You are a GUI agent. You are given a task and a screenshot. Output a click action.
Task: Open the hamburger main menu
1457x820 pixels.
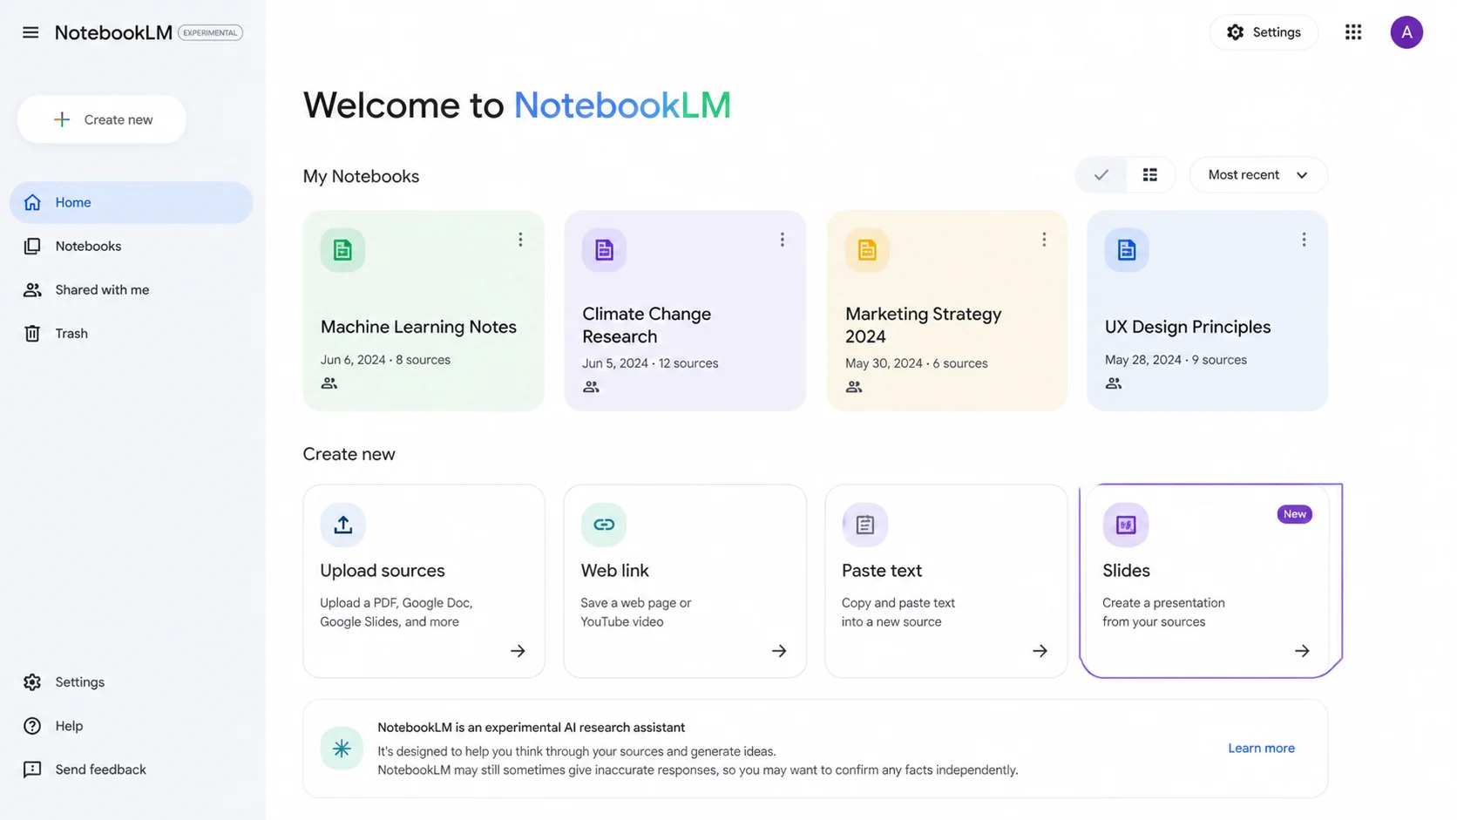click(30, 32)
